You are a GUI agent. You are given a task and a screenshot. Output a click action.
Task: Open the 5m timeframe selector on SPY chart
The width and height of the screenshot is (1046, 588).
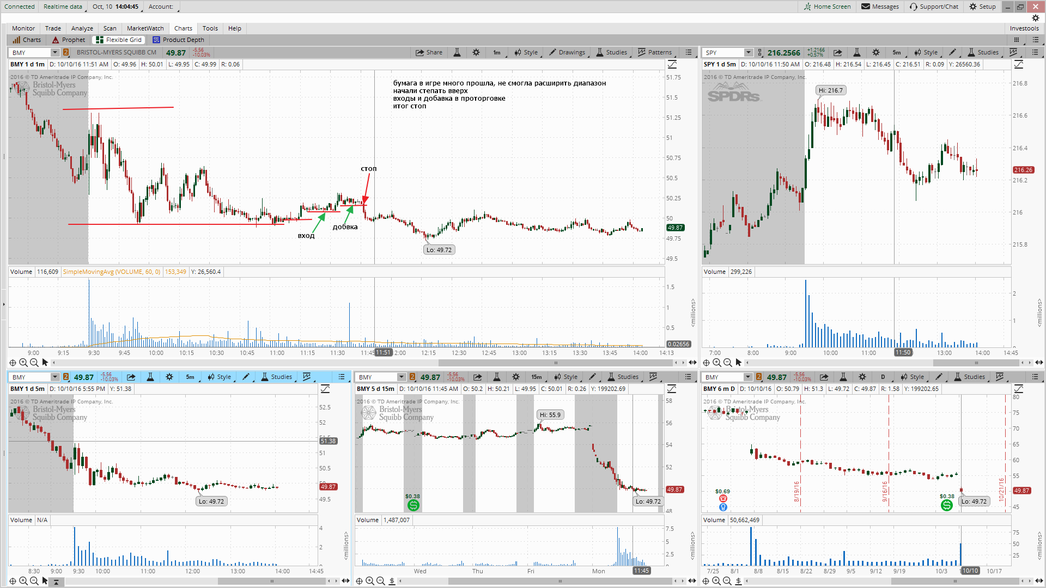coord(897,52)
